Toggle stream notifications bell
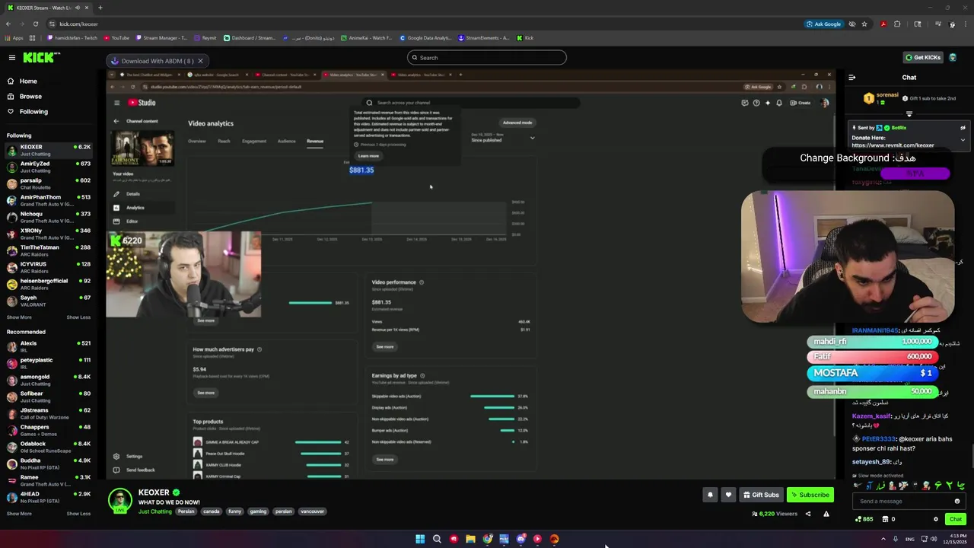This screenshot has width=974, height=548. 710,495
